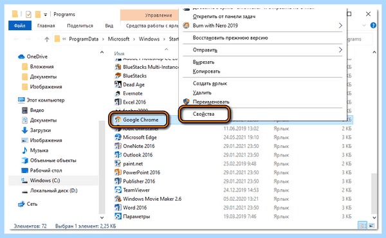Open quick access toolbar customize dropdown
The width and height of the screenshot is (386, 238).
pos(45,15)
